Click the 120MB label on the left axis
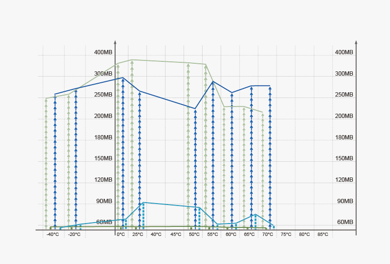This screenshot has width=390, height=264. pyautogui.click(x=103, y=180)
